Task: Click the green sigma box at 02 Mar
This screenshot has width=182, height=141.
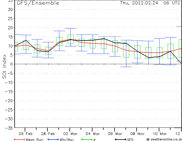Action: (71, 39)
